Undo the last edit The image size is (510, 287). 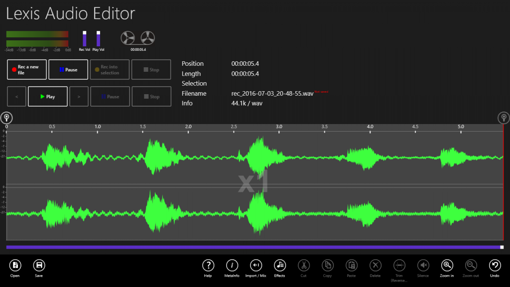point(494,265)
